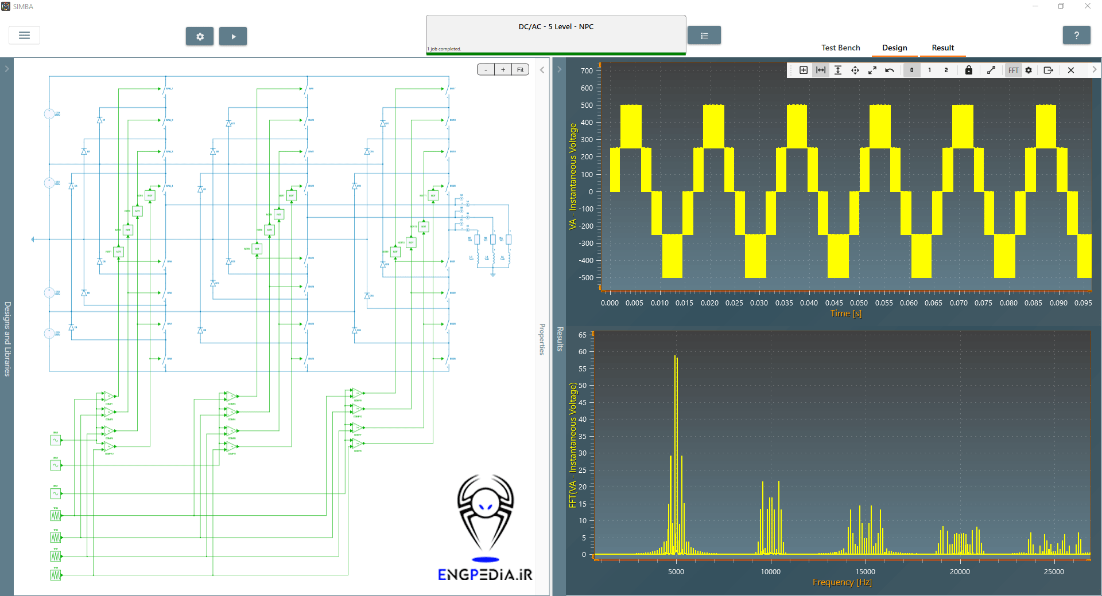Open the job list panel

point(704,36)
